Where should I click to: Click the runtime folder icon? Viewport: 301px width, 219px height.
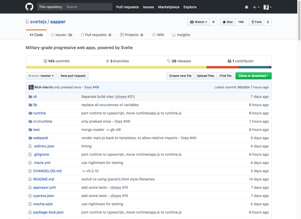pyautogui.click(x=30, y=113)
